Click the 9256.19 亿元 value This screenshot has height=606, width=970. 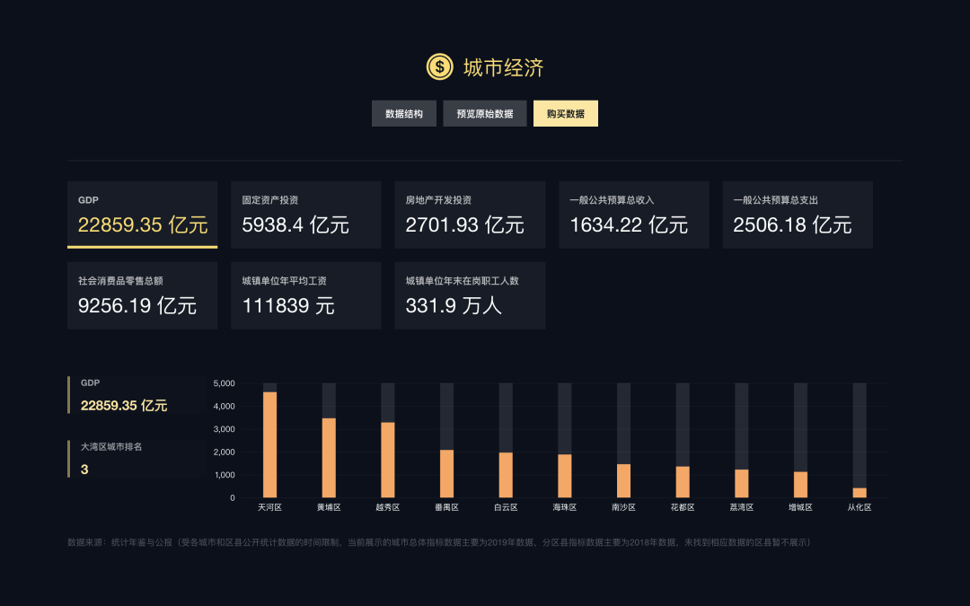tap(137, 305)
